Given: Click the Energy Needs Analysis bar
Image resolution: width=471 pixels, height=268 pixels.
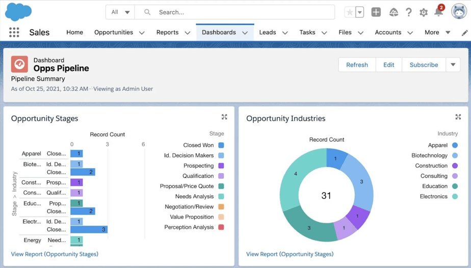Looking at the screenshot, I should (76, 240).
